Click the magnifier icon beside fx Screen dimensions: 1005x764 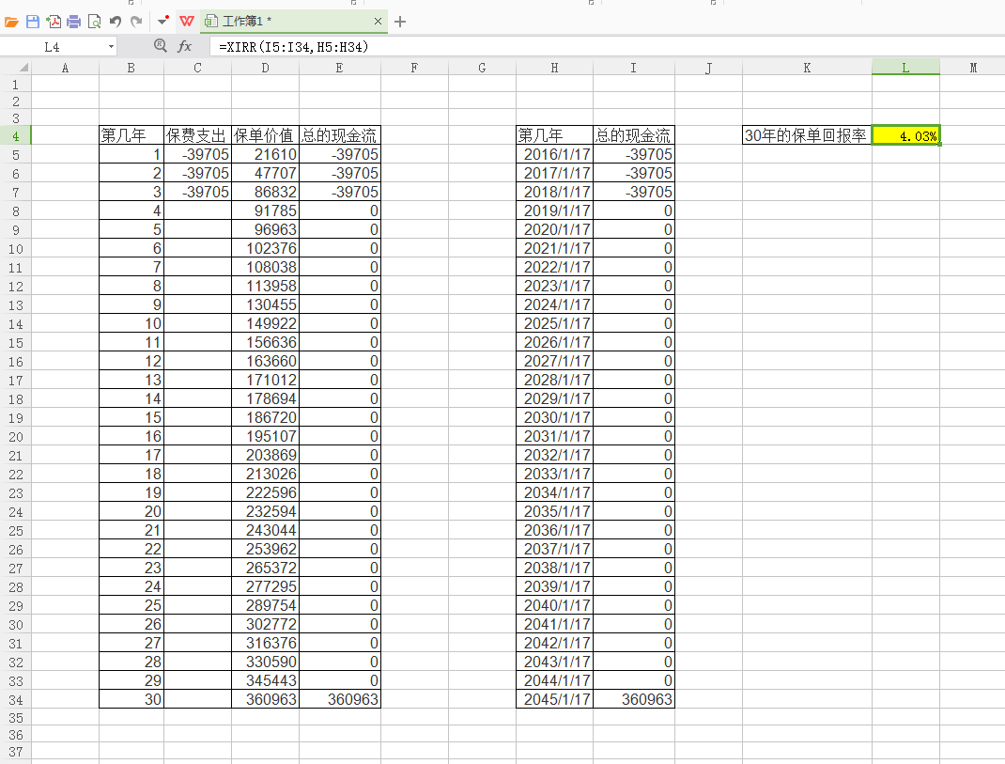tap(161, 45)
